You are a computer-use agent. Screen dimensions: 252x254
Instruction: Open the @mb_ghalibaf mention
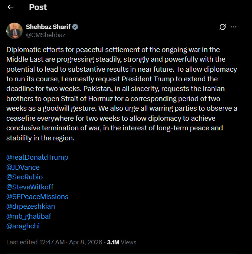[29, 216]
